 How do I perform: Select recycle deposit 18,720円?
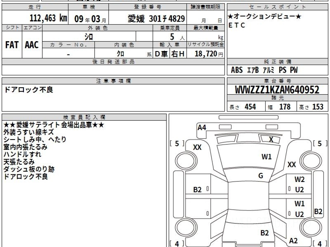click(x=209, y=54)
